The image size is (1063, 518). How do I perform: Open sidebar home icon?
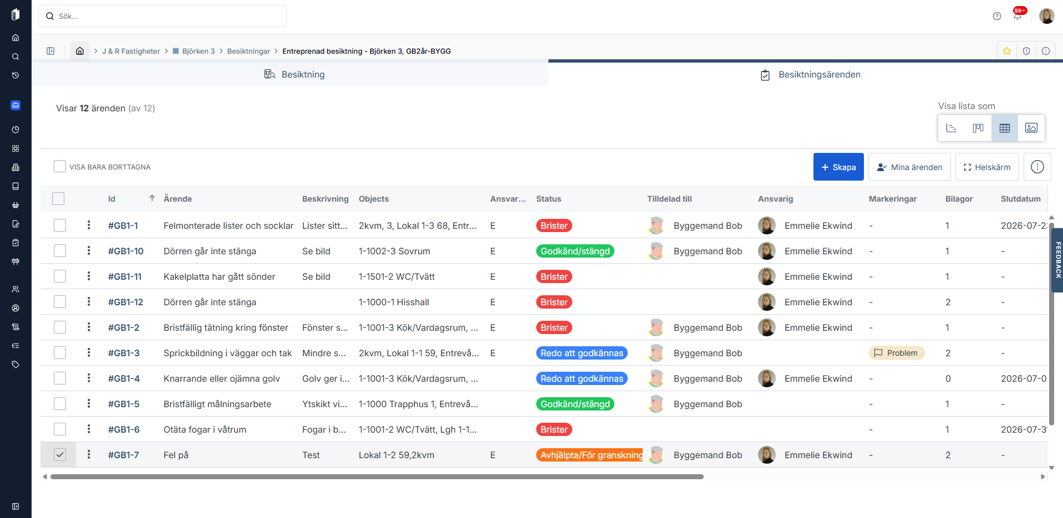[16, 38]
